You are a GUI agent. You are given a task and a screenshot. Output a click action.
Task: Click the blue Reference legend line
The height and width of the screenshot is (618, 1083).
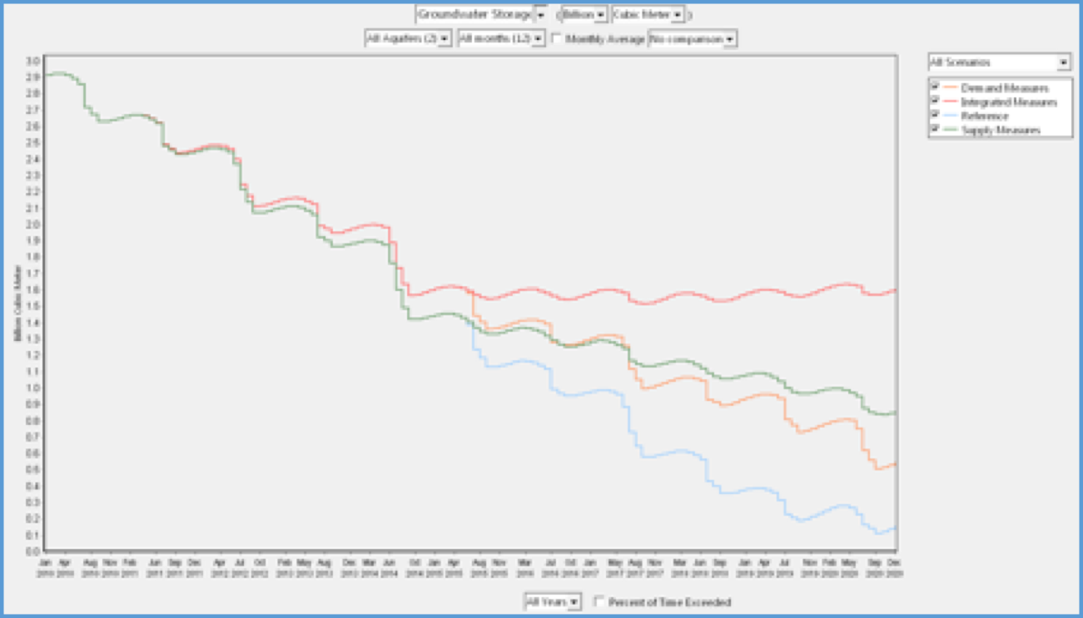951,116
